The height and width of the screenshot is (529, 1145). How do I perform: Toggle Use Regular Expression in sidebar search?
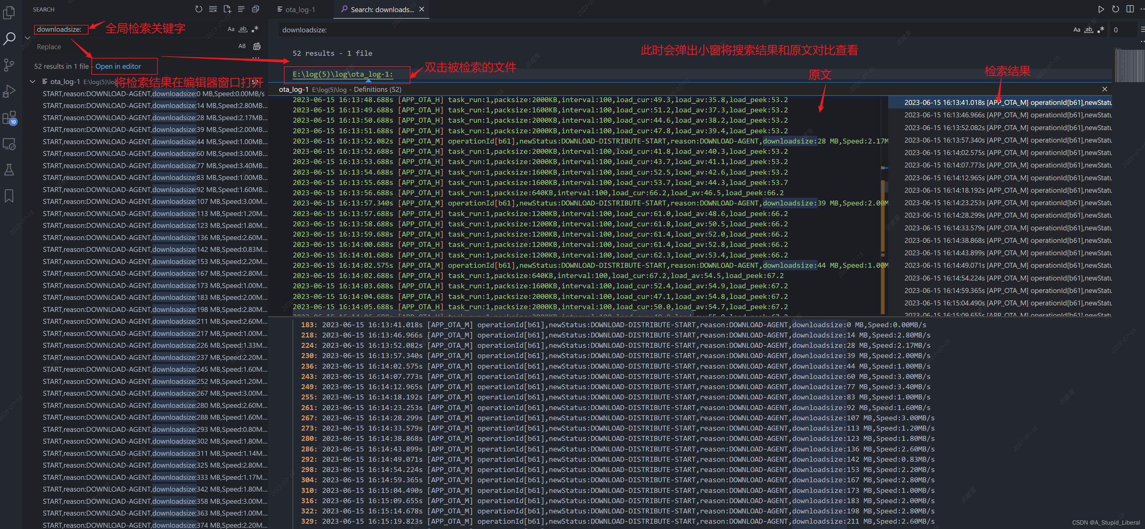point(255,29)
